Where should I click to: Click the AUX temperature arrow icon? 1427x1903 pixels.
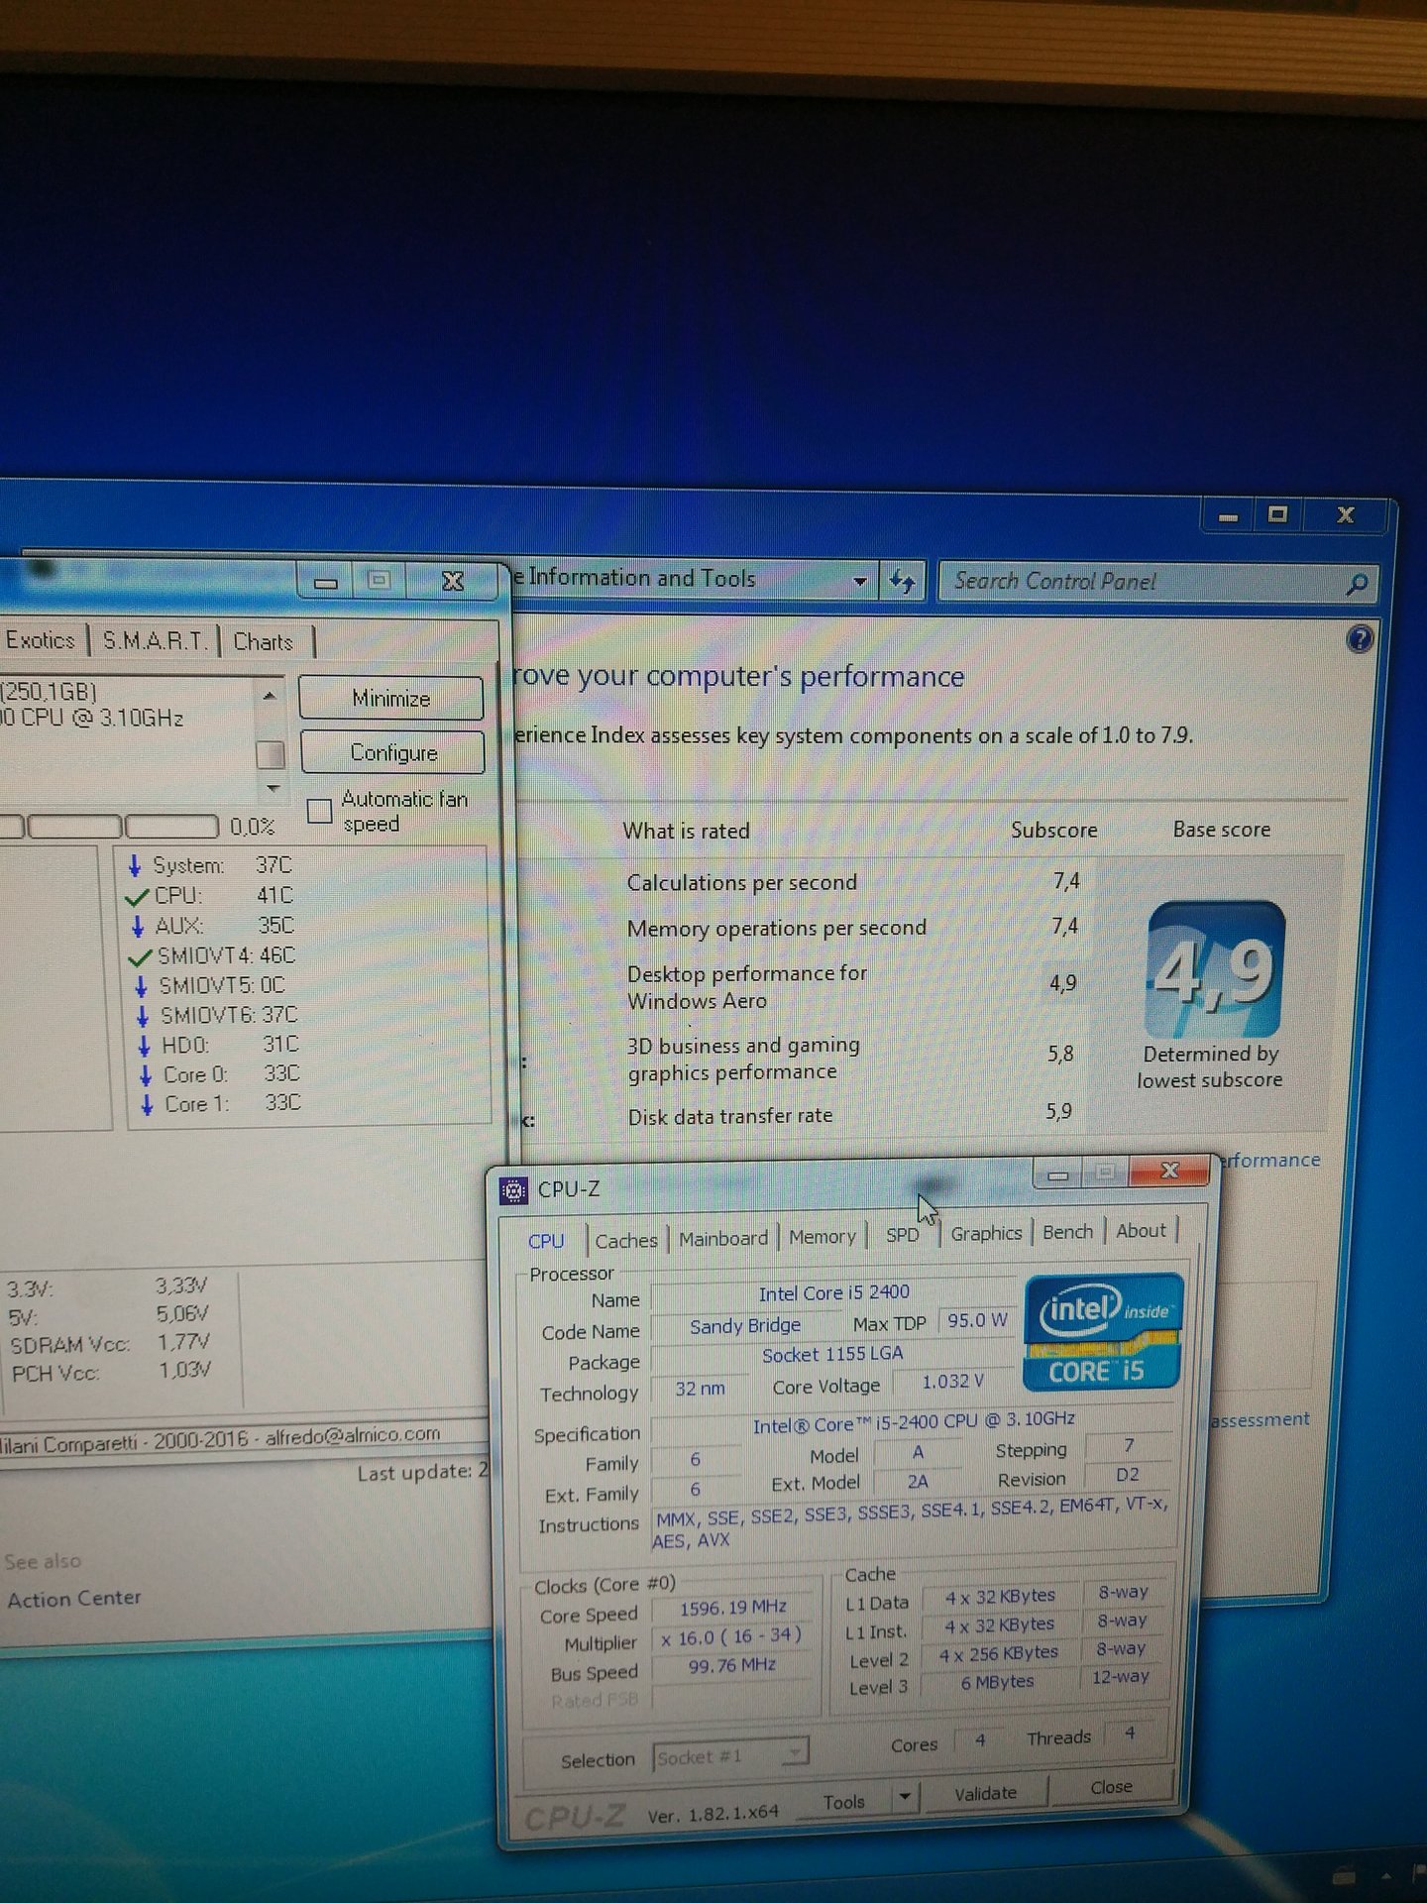(138, 927)
